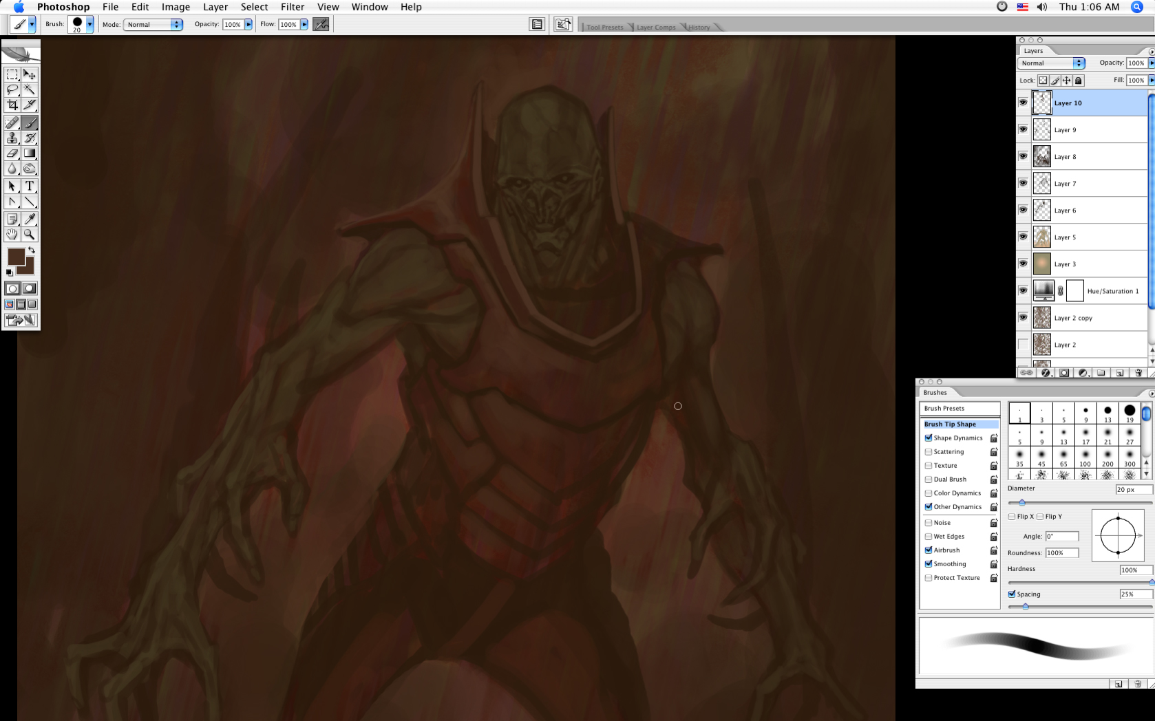Enable Wet Edges checkbox
This screenshot has height=721, width=1155.
coord(928,536)
